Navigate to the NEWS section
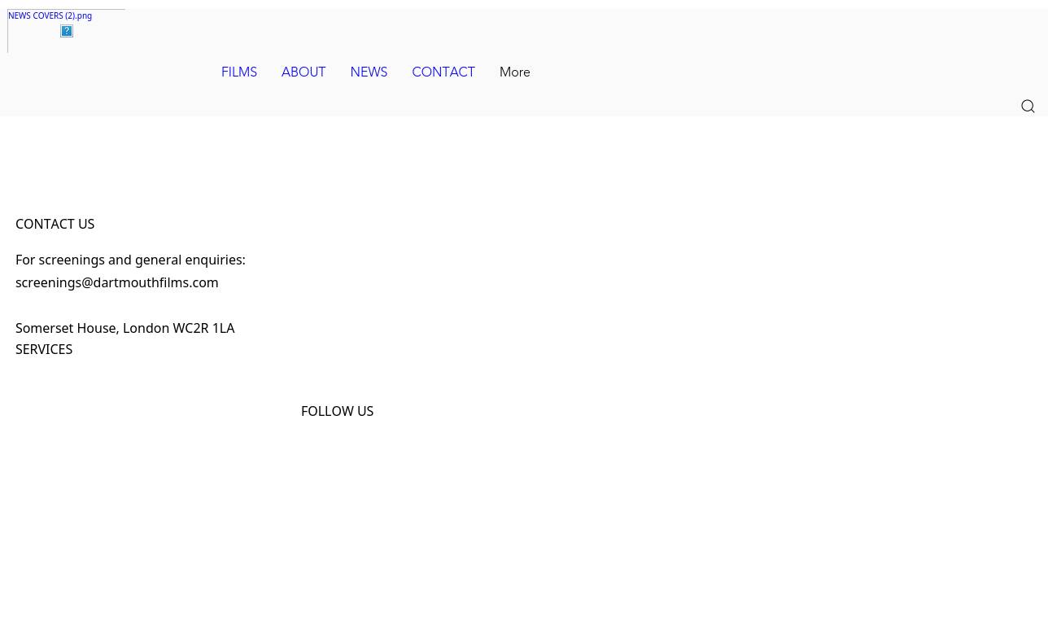 (x=369, y=72)
